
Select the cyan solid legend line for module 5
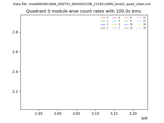tap(115, 21)
